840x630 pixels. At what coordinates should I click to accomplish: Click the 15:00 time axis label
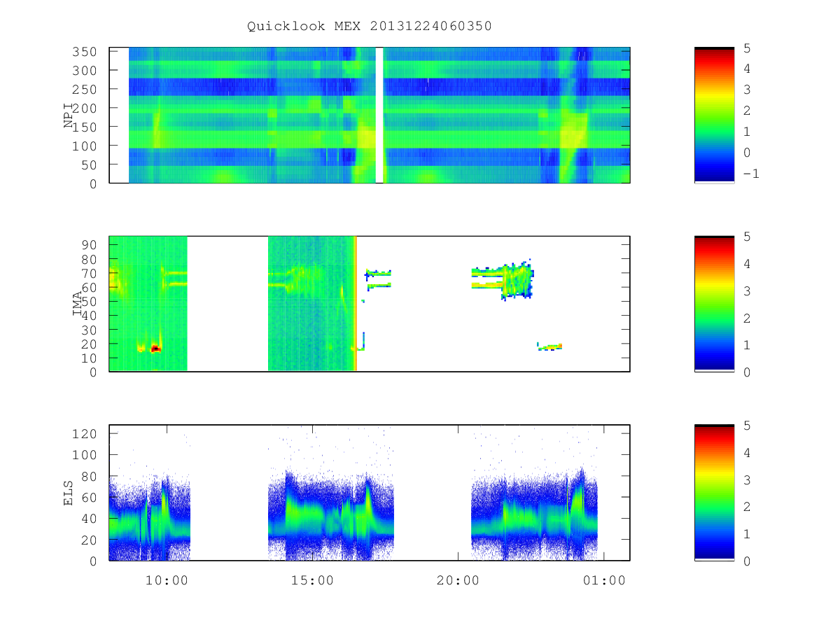[x=311, y=580]
